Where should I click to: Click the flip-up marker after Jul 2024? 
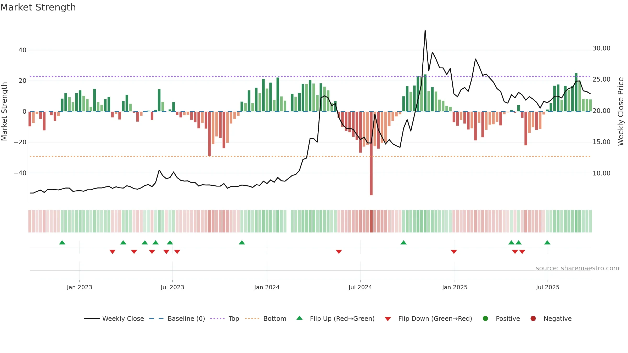[x=403, y=242]
